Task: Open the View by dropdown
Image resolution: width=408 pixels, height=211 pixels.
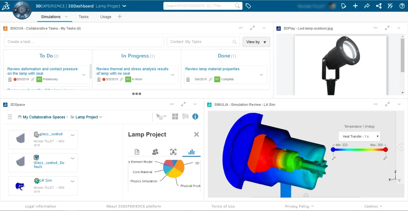Action: [x=256, y=42]
